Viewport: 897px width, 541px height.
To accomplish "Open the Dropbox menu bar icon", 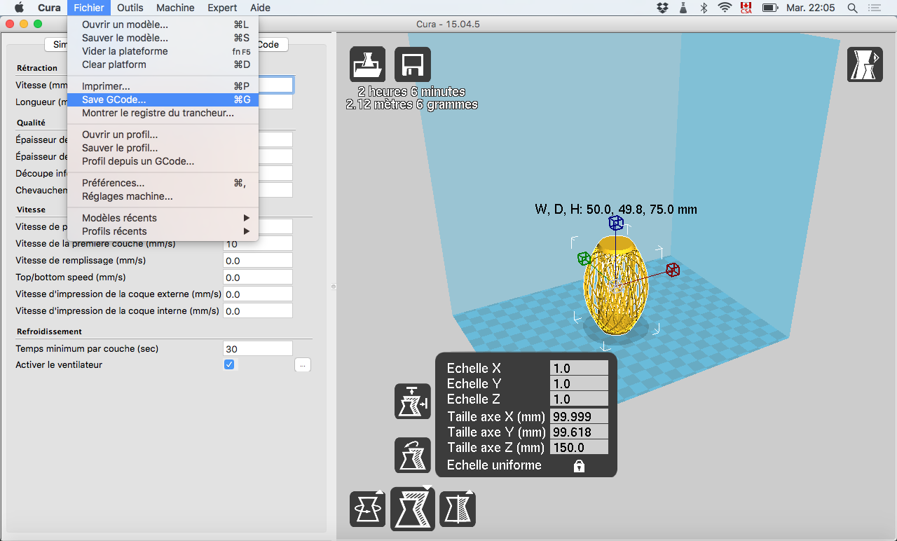I will pos(662,8).
